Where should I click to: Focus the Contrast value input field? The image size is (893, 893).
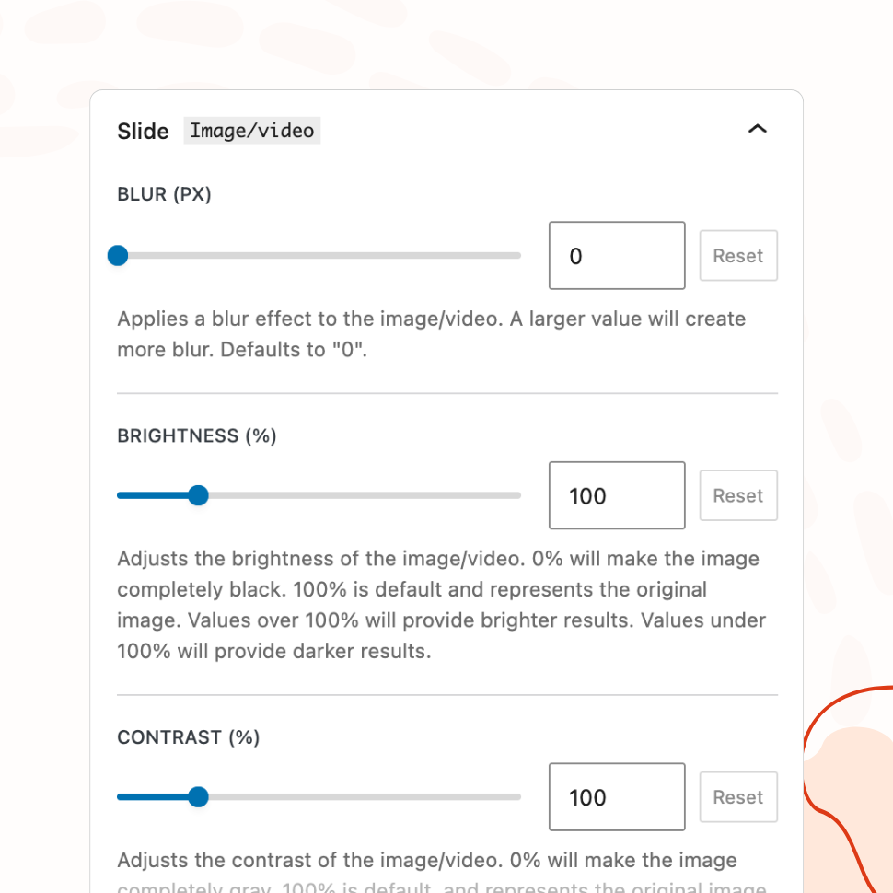click(x=617, y=797)
